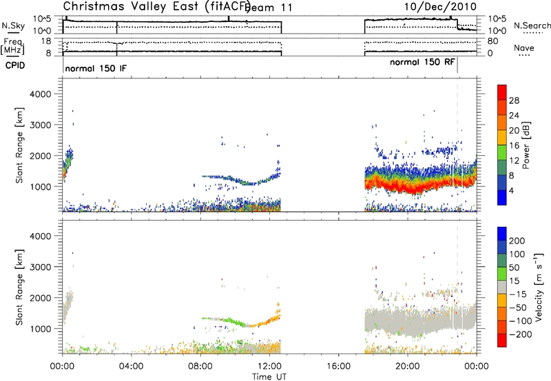The image size is (551, 381).
Task: Click the title 'Christmas Valley East (fitACF)'
Action: point(157,6)
